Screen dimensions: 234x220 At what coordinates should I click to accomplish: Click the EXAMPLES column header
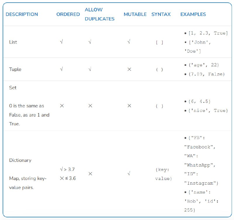(x=193, y=14)
